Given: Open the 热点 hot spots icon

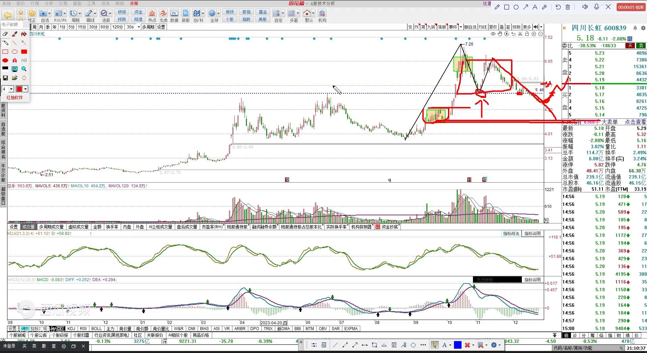Looking at the screenshot, I should 152,13.
